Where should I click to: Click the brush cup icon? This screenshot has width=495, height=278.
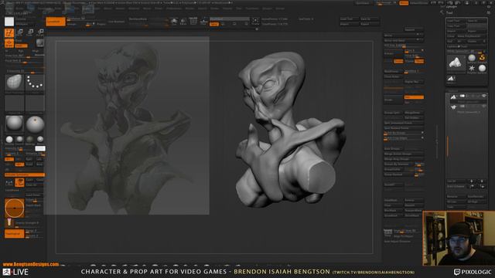9,222
